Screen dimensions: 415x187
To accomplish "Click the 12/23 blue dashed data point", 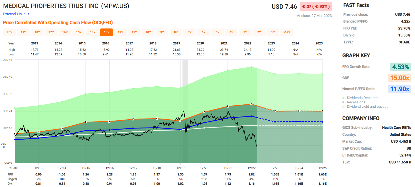I will click(275, 122).
